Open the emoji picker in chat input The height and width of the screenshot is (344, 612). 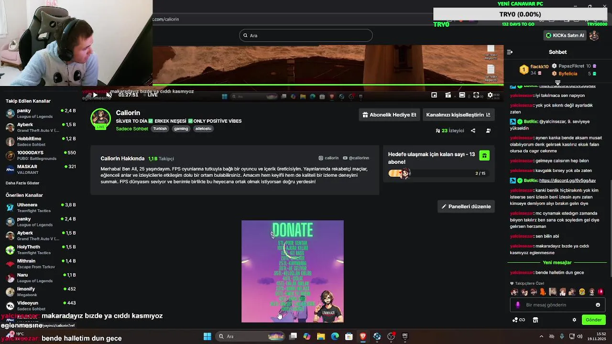[598, 305]
